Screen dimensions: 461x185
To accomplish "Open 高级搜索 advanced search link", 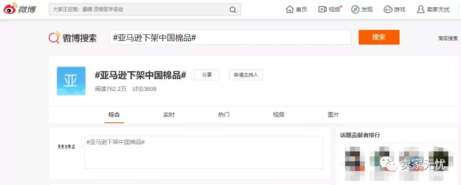I will point(448,38).
